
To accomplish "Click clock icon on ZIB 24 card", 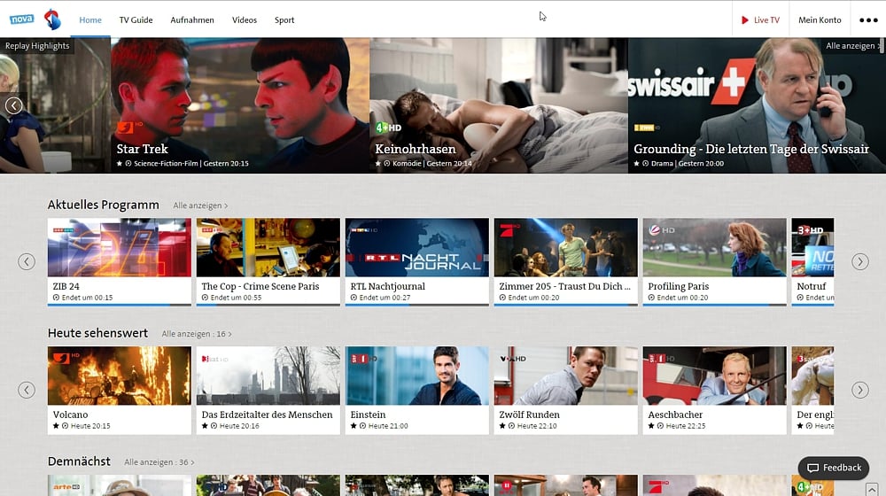I will click(56, 298).
